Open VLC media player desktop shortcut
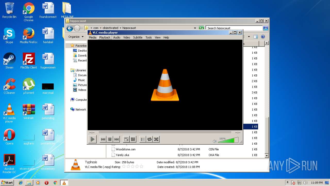 pyautogui.click(x=9, y=113)
